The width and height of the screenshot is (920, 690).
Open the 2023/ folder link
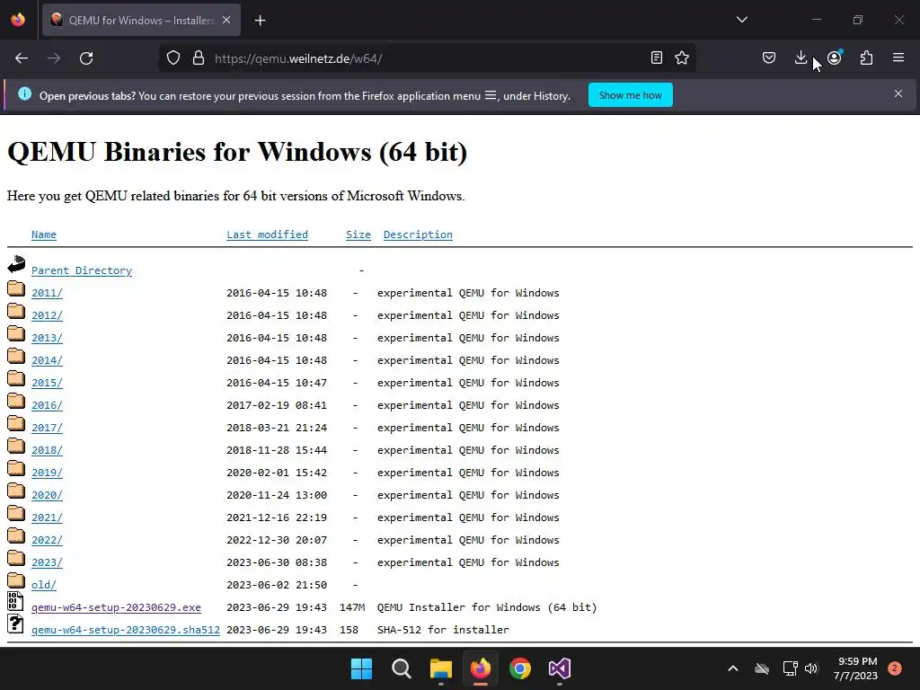click(47, 562)
